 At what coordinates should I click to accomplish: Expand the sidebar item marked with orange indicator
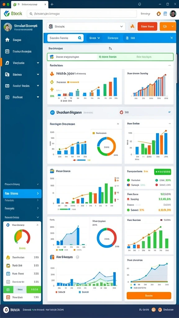38,63
